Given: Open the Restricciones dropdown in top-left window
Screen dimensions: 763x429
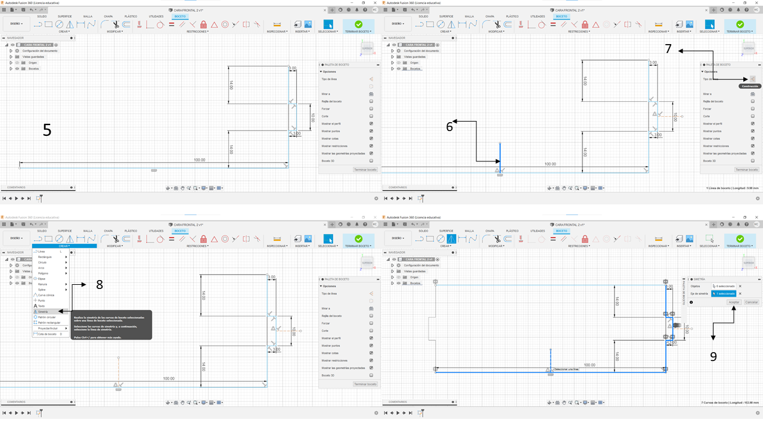Looking at the screenshot, I should (197, 32).
